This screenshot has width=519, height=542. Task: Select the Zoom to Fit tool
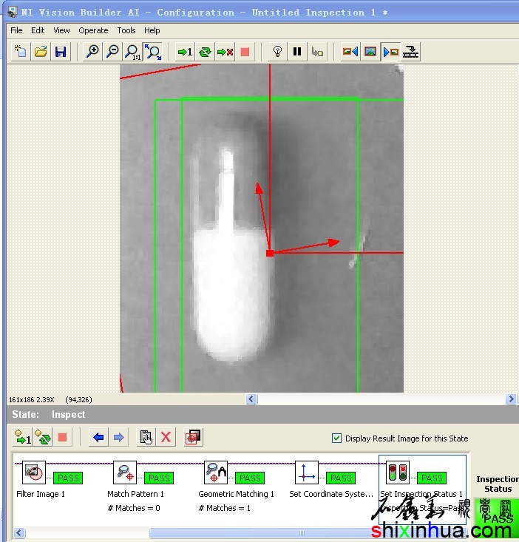pos(153,52)
